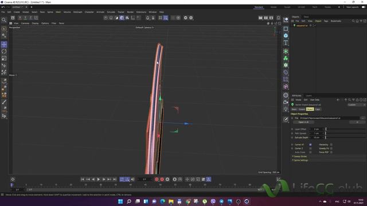Toggle Auto Close checkbox
The width and height of the screenshot is (367, 206).
tap(310, 152)
